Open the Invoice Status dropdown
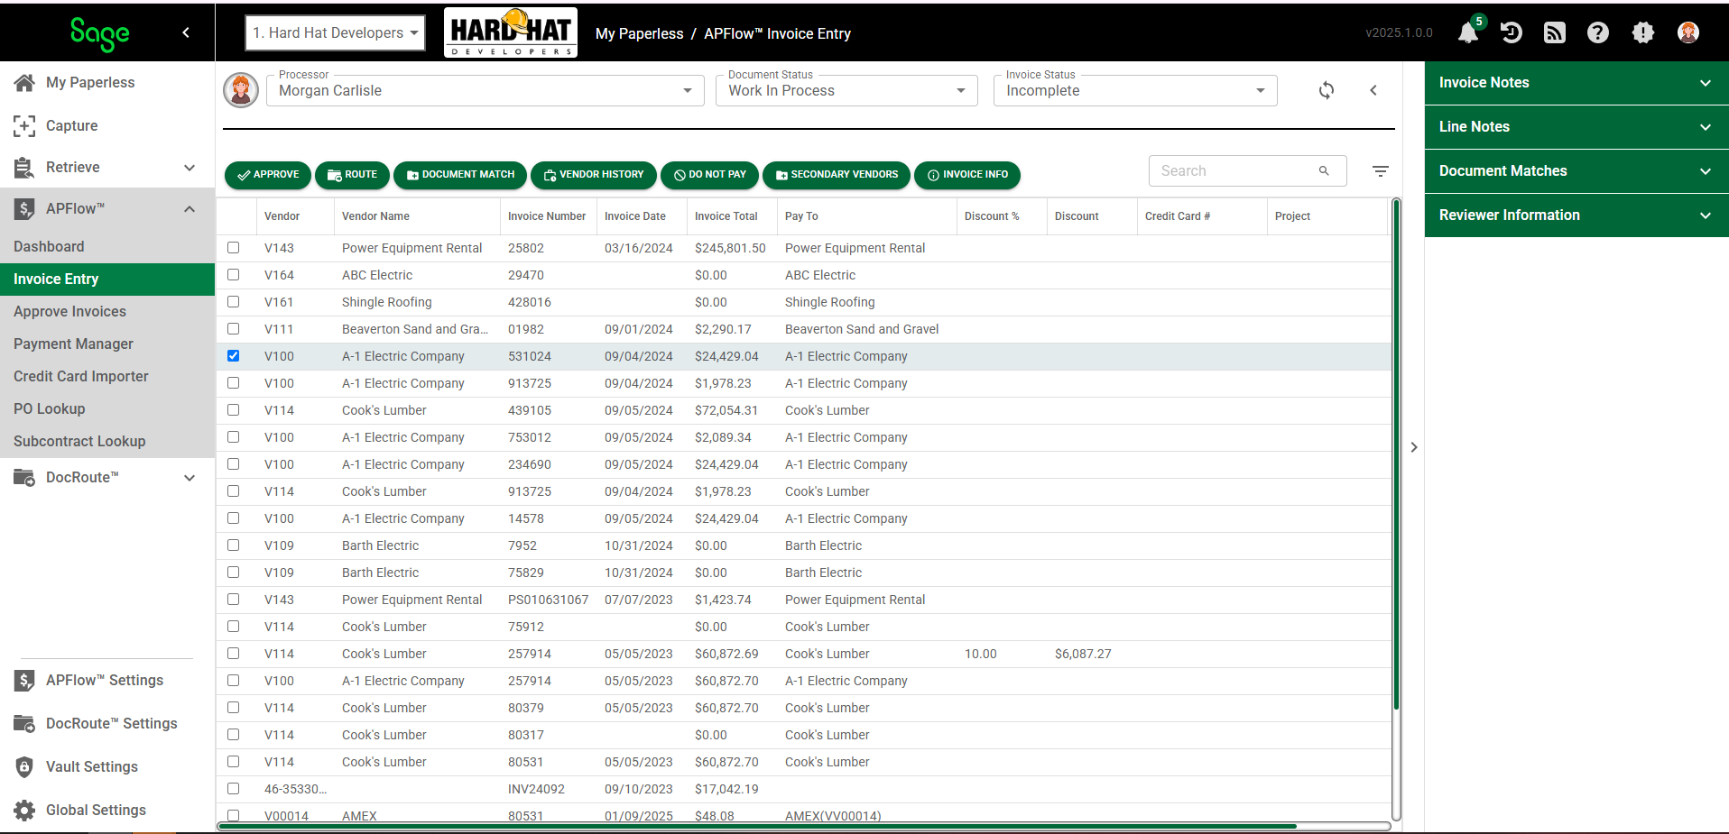The width and height of the screenshot is (1729, 834). point(1135,90)
